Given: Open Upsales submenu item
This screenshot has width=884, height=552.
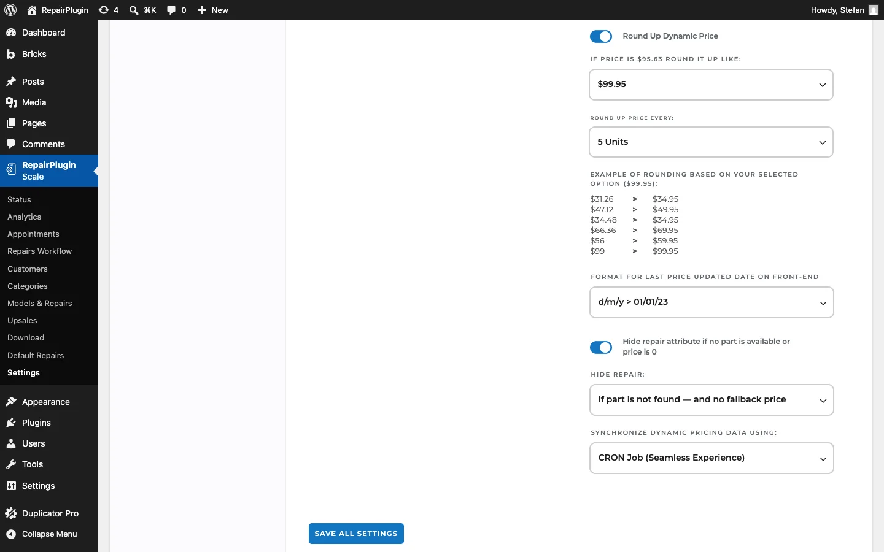Looking at the screenshot, I should (x=22, y=321).
